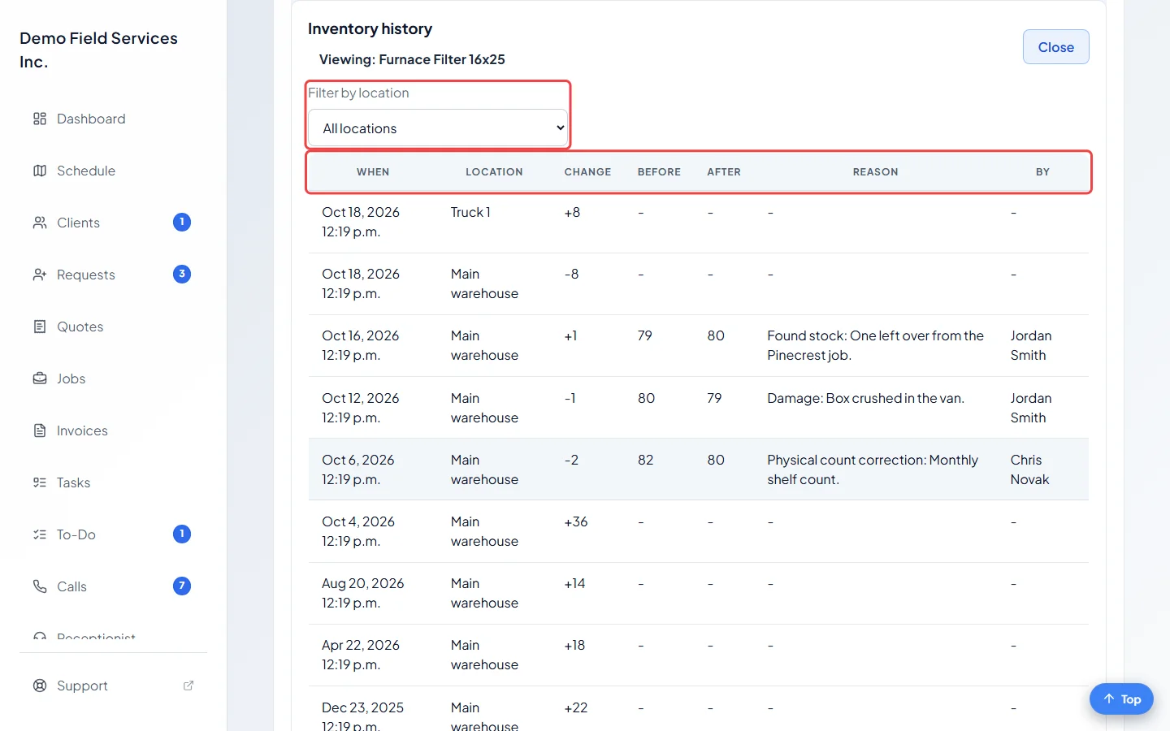
Task: Go to the Schedule page
Action: point(114,171)
